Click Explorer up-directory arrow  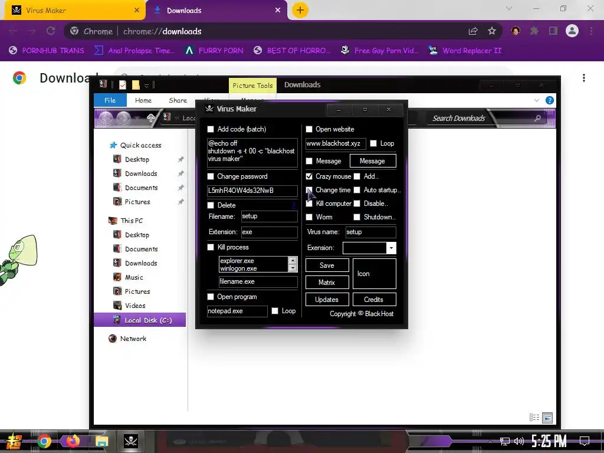[x=151, y=118]
